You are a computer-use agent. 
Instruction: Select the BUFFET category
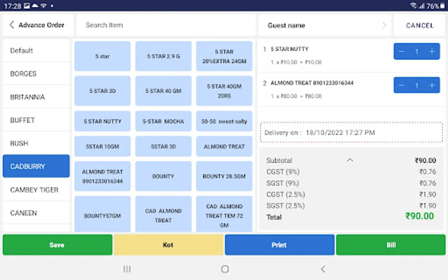click(36, 120)
